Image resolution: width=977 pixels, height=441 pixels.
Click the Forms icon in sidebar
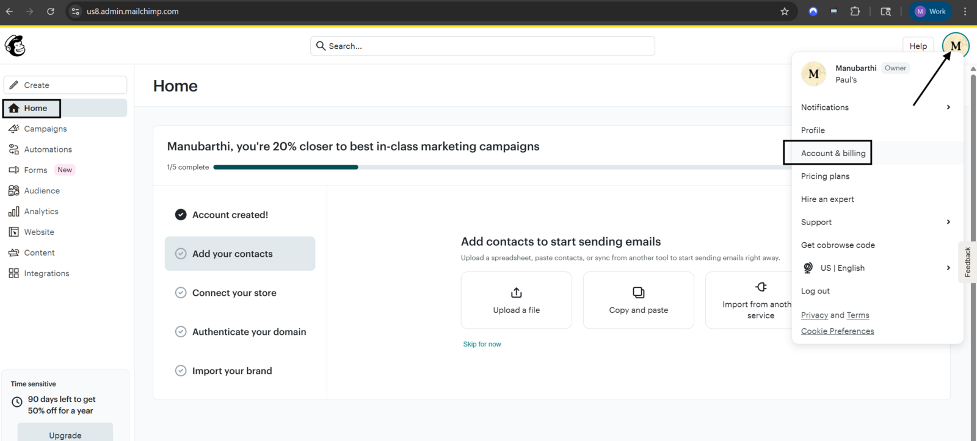pyautogui.click(x=14, y=170)
